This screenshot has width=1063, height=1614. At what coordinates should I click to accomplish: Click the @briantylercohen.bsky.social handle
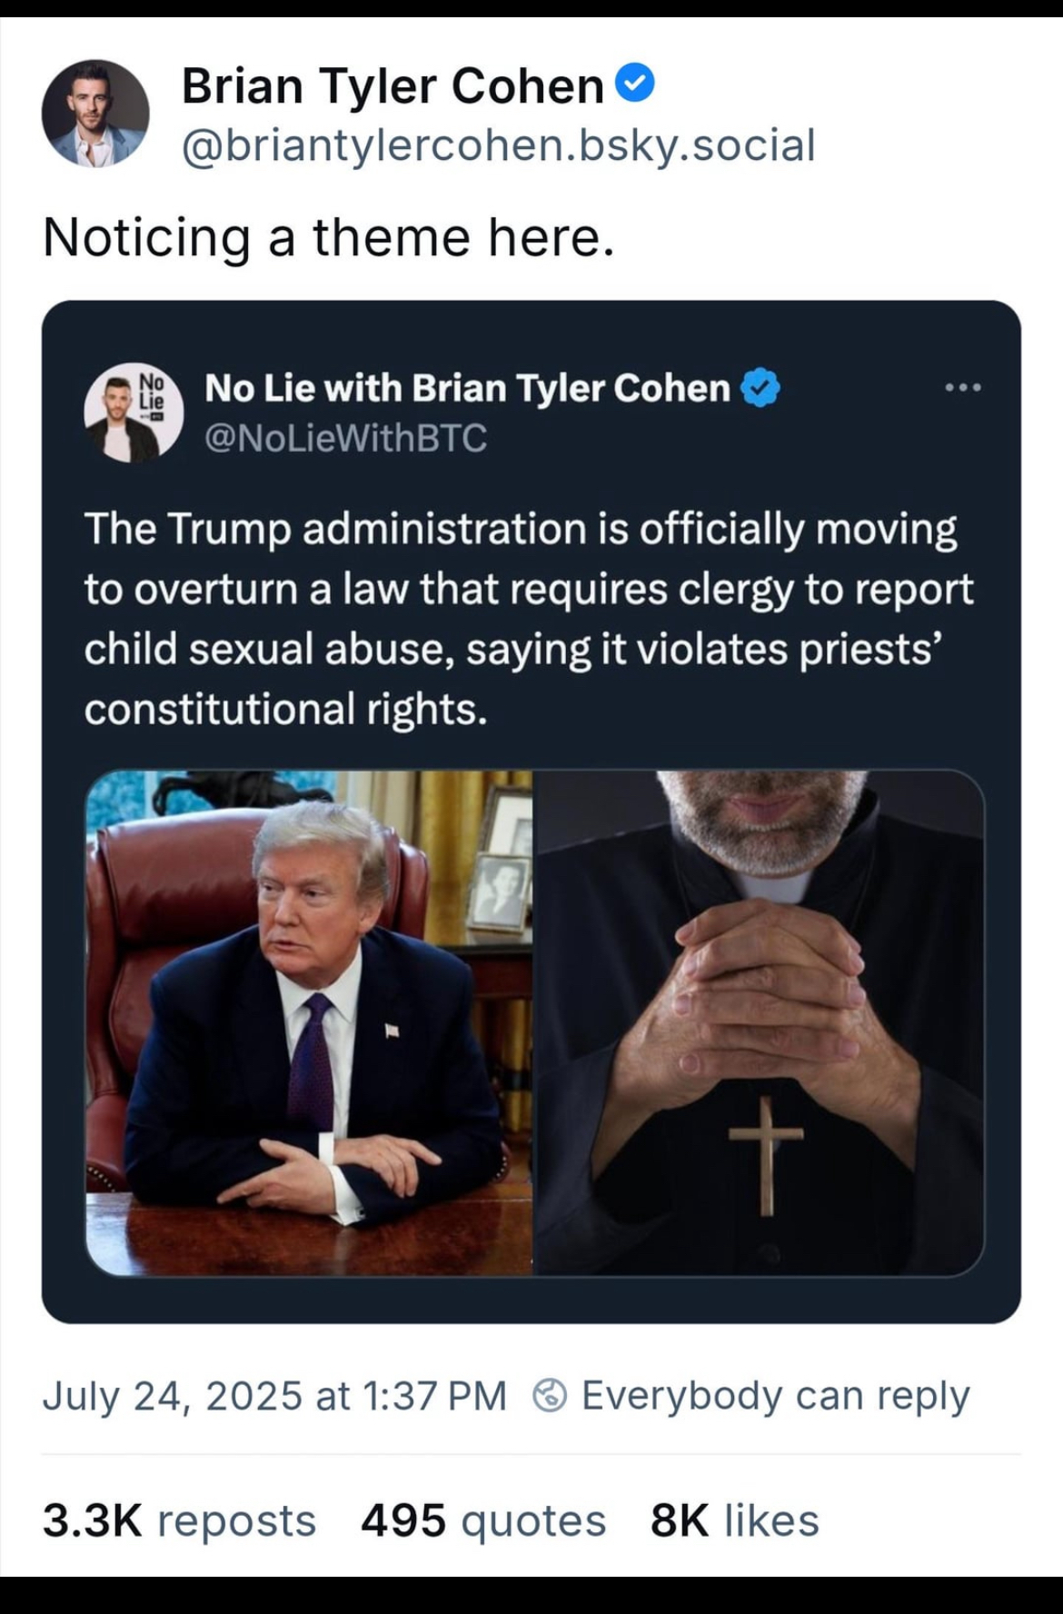498,145
